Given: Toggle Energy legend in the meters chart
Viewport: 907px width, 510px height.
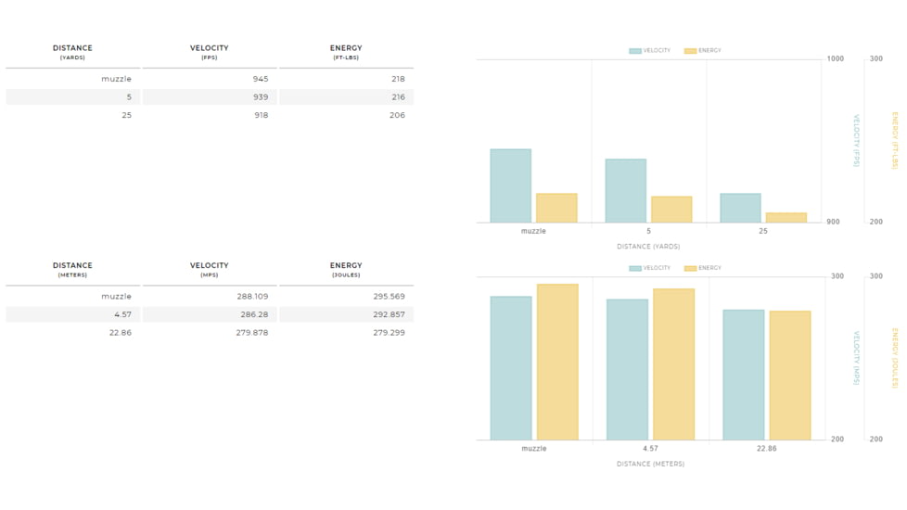Looking at the screenshot, I should [703, 268].
